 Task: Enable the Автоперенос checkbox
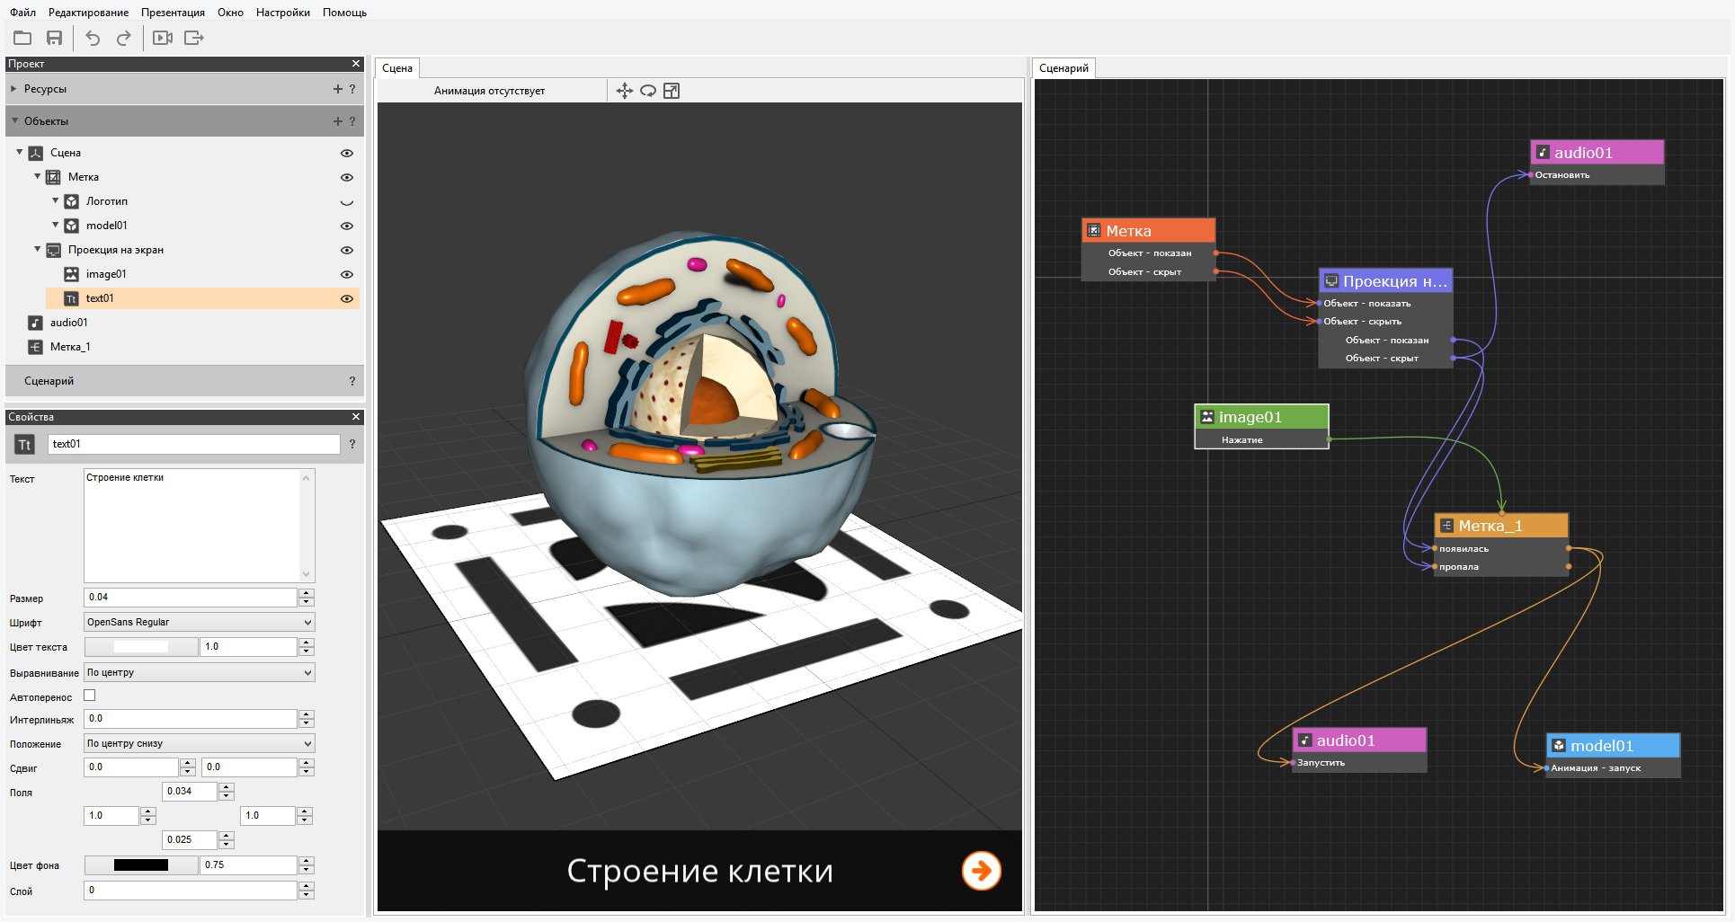tap(88, 695)
